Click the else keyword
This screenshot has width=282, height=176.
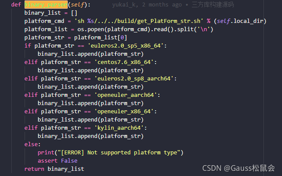point(31,144)
